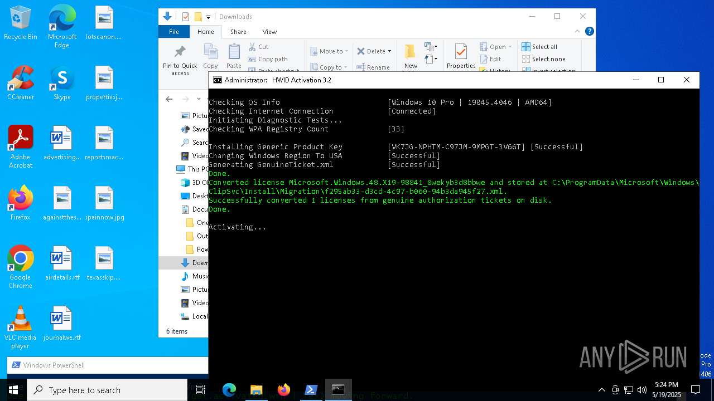Select the texasskip image file on the desktop
The image size is (714, 401).
(104, 263)
